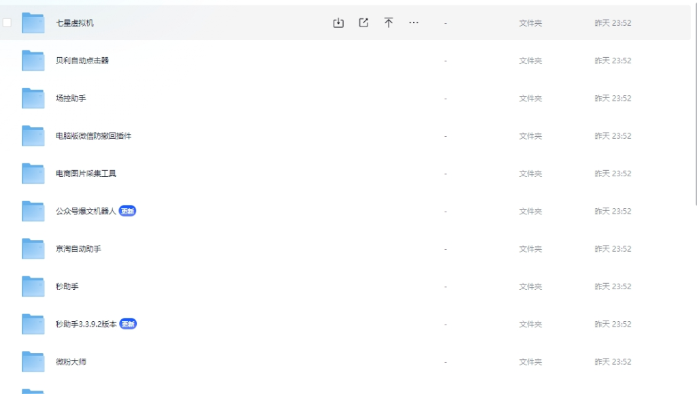Open the 秒助手3.3.9.2版本 folder
The image size is (697, 394).
click(x=86, y=324)
